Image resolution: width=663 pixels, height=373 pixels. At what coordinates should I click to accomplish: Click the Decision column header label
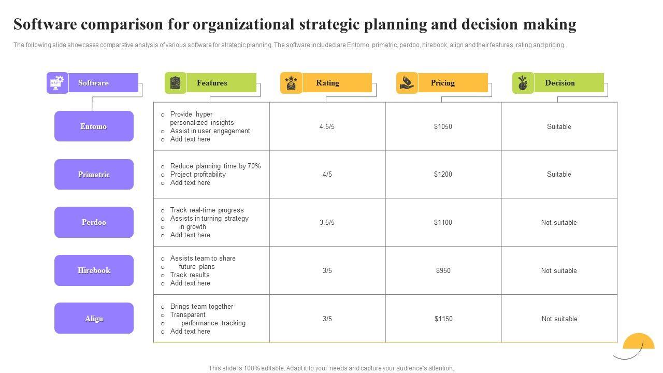pos(559,83)
